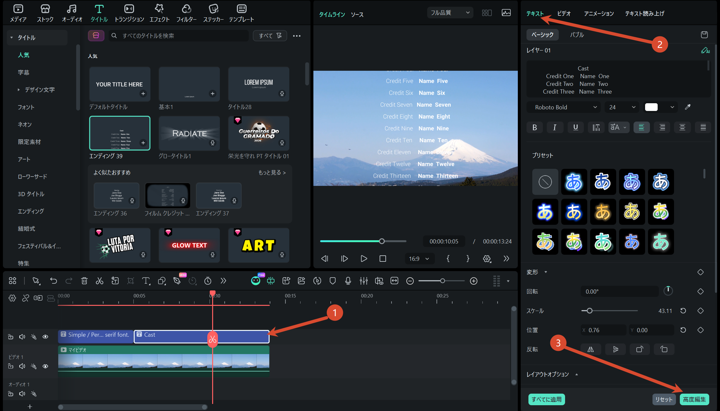Reset the スケール value
Screen dimensions: 720x411
[x=683, y=311]
